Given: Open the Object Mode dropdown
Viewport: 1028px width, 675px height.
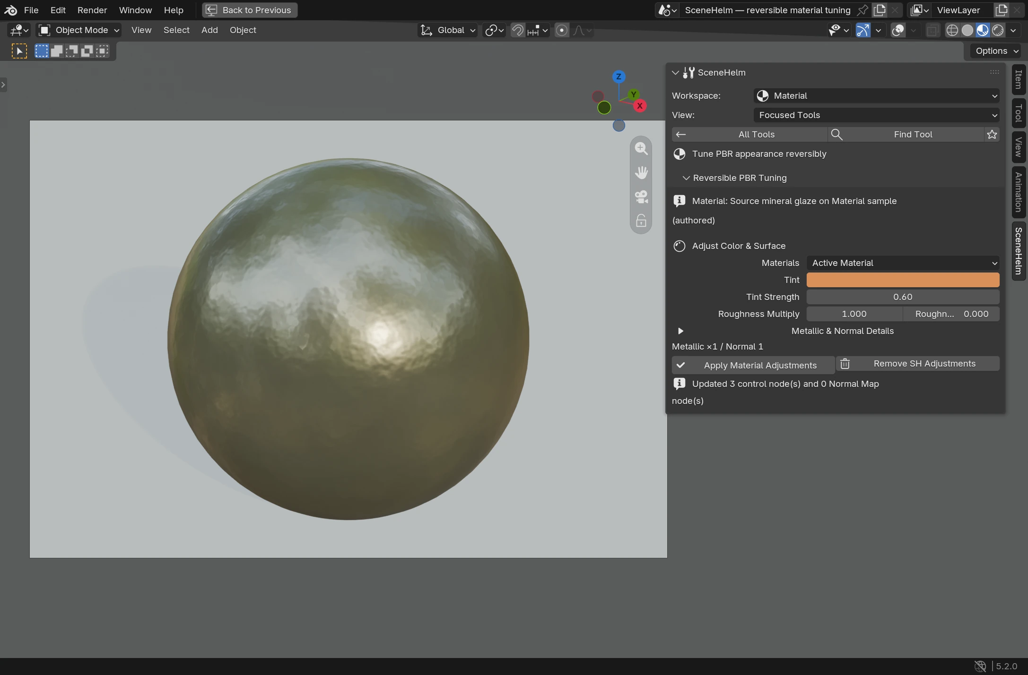Looking at the screenshot, I should click(x=78, y=30).
